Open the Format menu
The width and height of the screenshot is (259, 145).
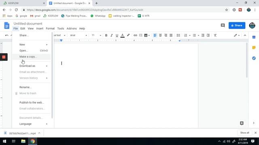pyautogui.click(x=50, y=29)
